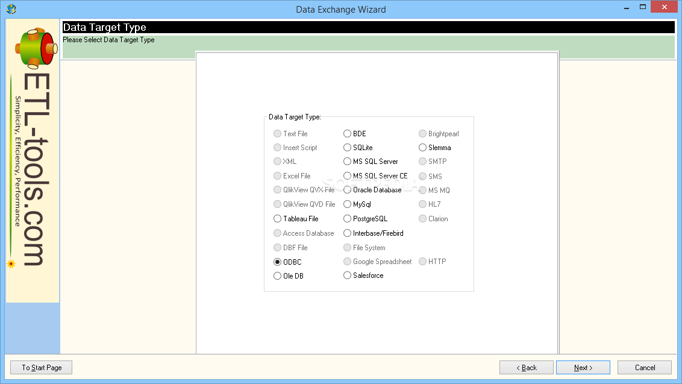Click the 'Data Target Type:' group label
Viewport: 682px width, 384px height.
(295, 117)
